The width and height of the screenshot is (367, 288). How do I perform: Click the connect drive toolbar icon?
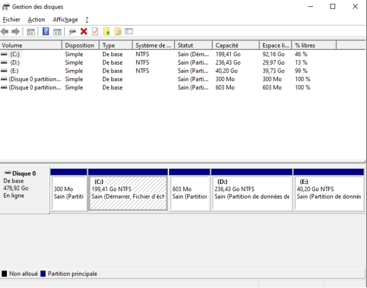[72, 32]
